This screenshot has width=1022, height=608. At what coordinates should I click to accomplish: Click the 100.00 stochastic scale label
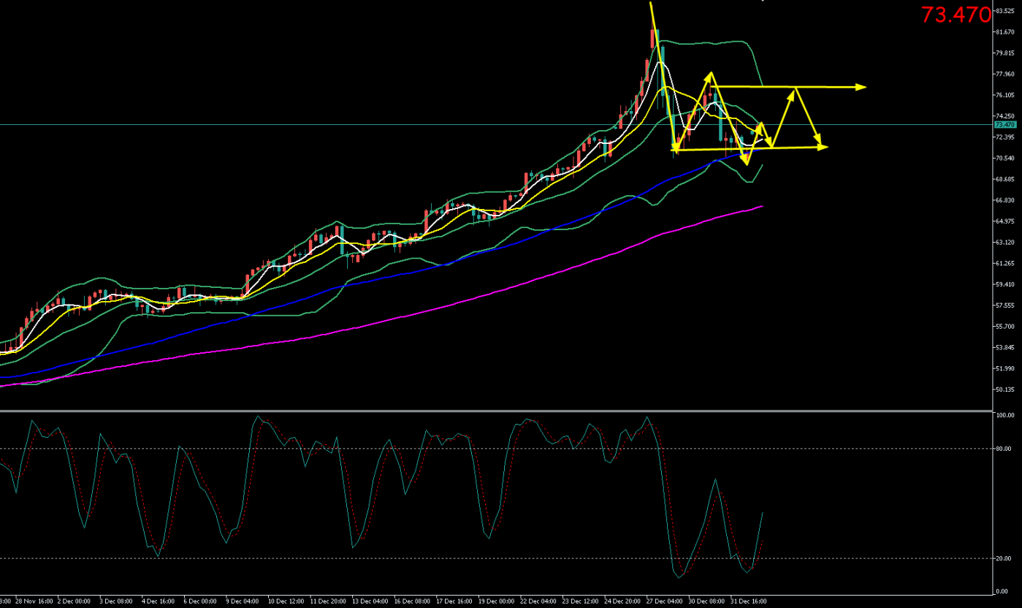pyautogui.click(x=1004, y=415)
